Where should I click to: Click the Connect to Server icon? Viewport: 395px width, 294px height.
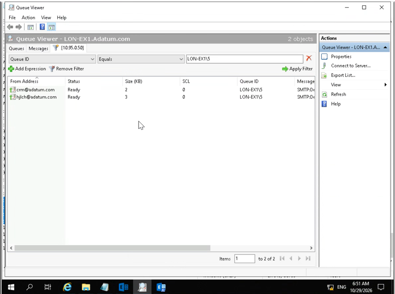point(325,66)
